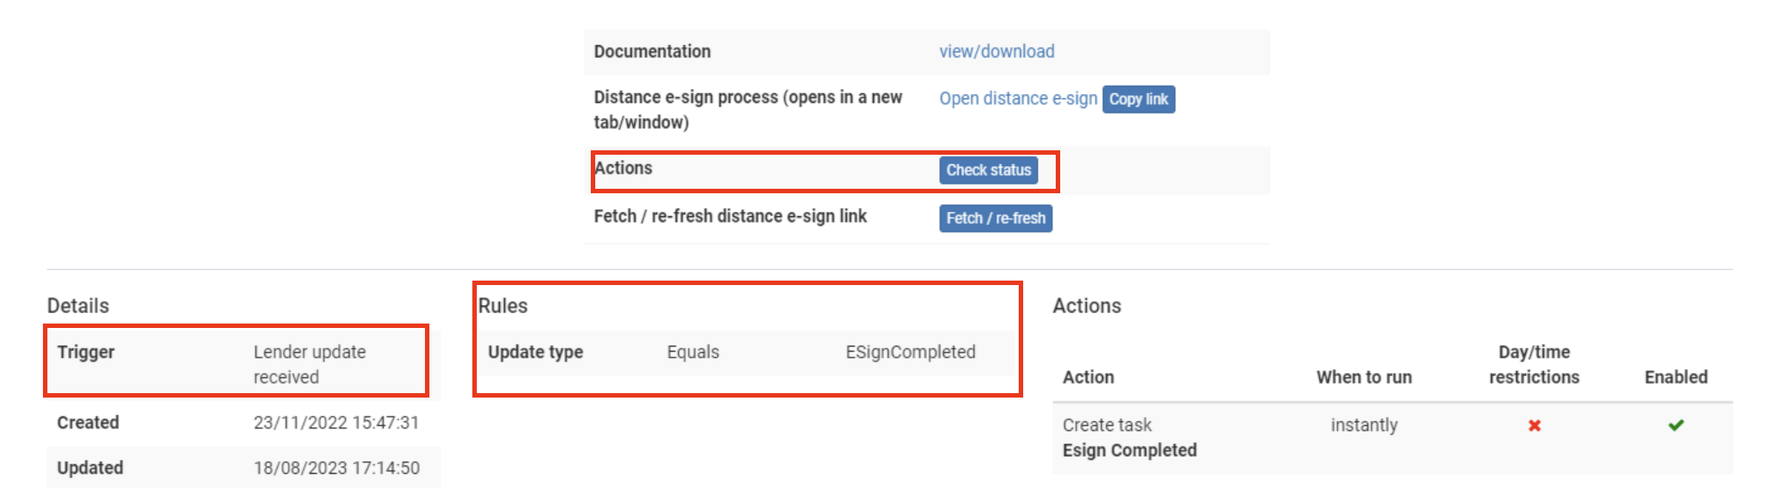
Task: Open distance e-sign in a new tab
Action: coord(1018,98)
